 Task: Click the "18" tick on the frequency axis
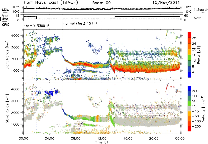click(17, 16)
